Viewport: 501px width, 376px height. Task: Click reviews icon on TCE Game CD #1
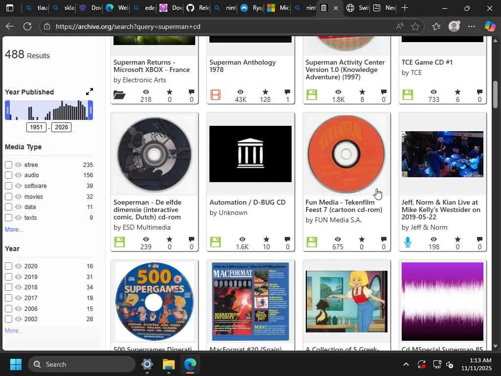pos(479,92)
